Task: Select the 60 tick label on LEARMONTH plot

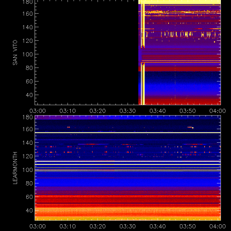Action: [x=29, y=197]
